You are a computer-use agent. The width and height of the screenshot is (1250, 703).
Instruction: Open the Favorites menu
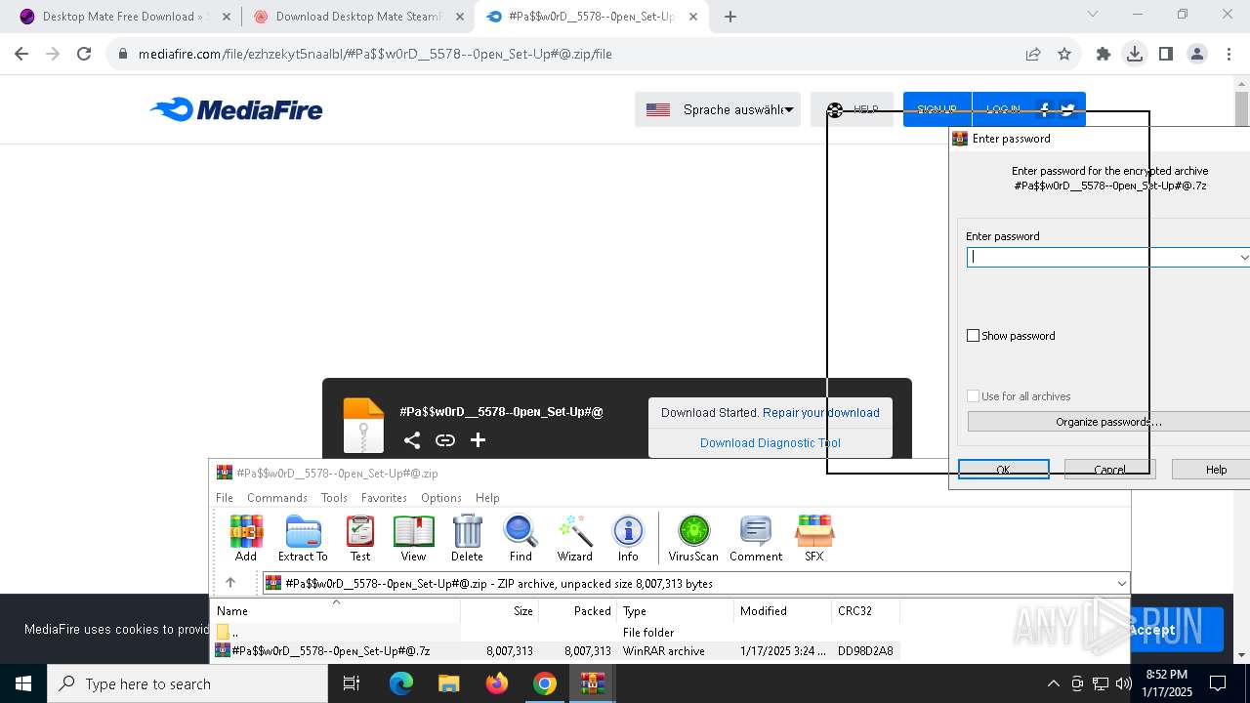coord(384,498)
